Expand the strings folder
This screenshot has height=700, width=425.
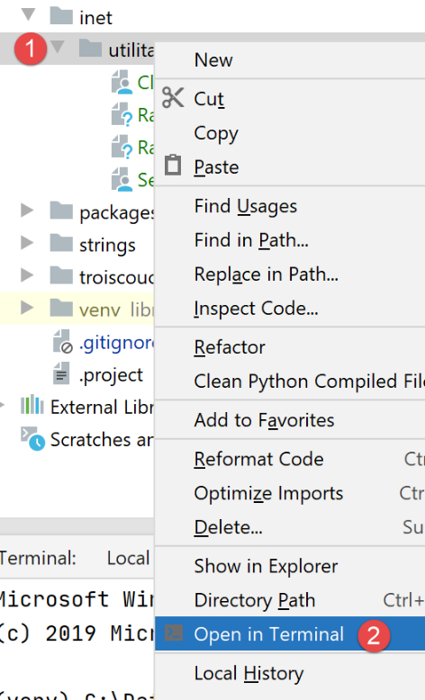[27, 242]
